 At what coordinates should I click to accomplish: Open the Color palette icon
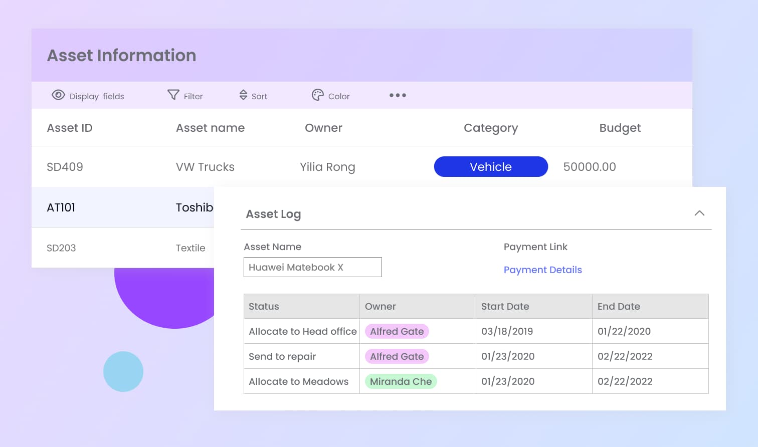pos(318,95)
